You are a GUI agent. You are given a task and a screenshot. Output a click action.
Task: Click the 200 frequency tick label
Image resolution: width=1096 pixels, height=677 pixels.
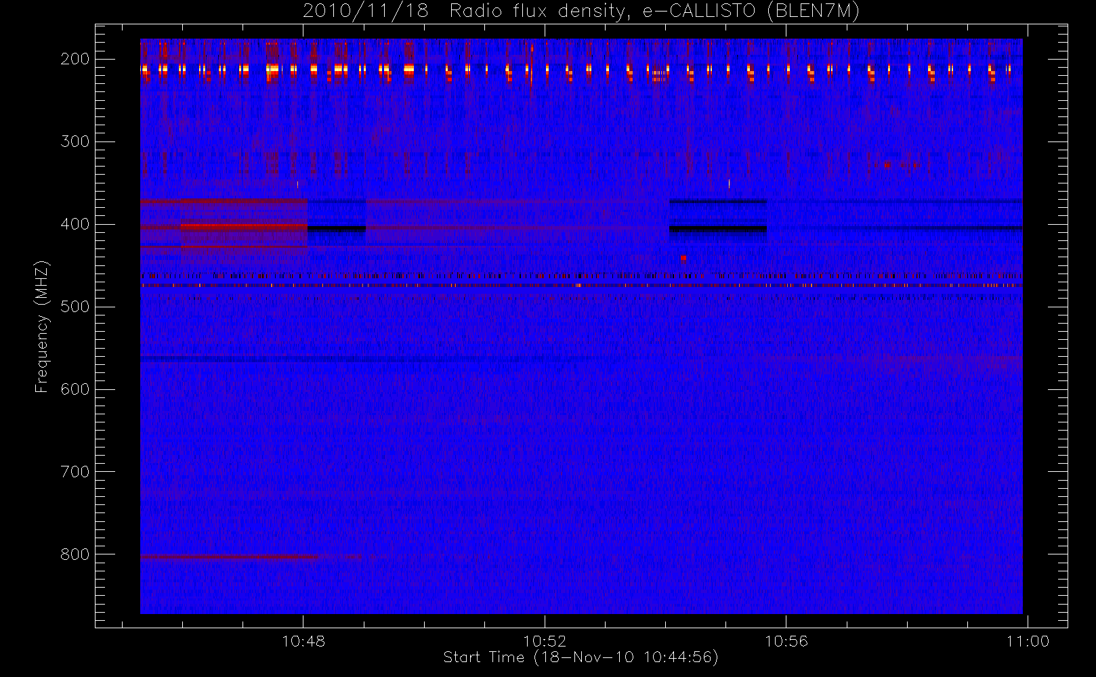pos(75,59)
